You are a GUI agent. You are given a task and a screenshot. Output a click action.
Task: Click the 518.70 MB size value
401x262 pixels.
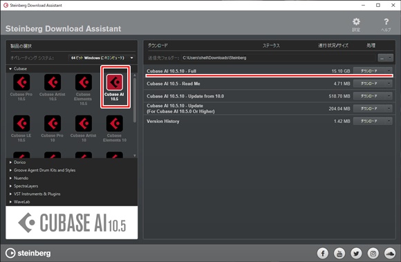point(339,96)
